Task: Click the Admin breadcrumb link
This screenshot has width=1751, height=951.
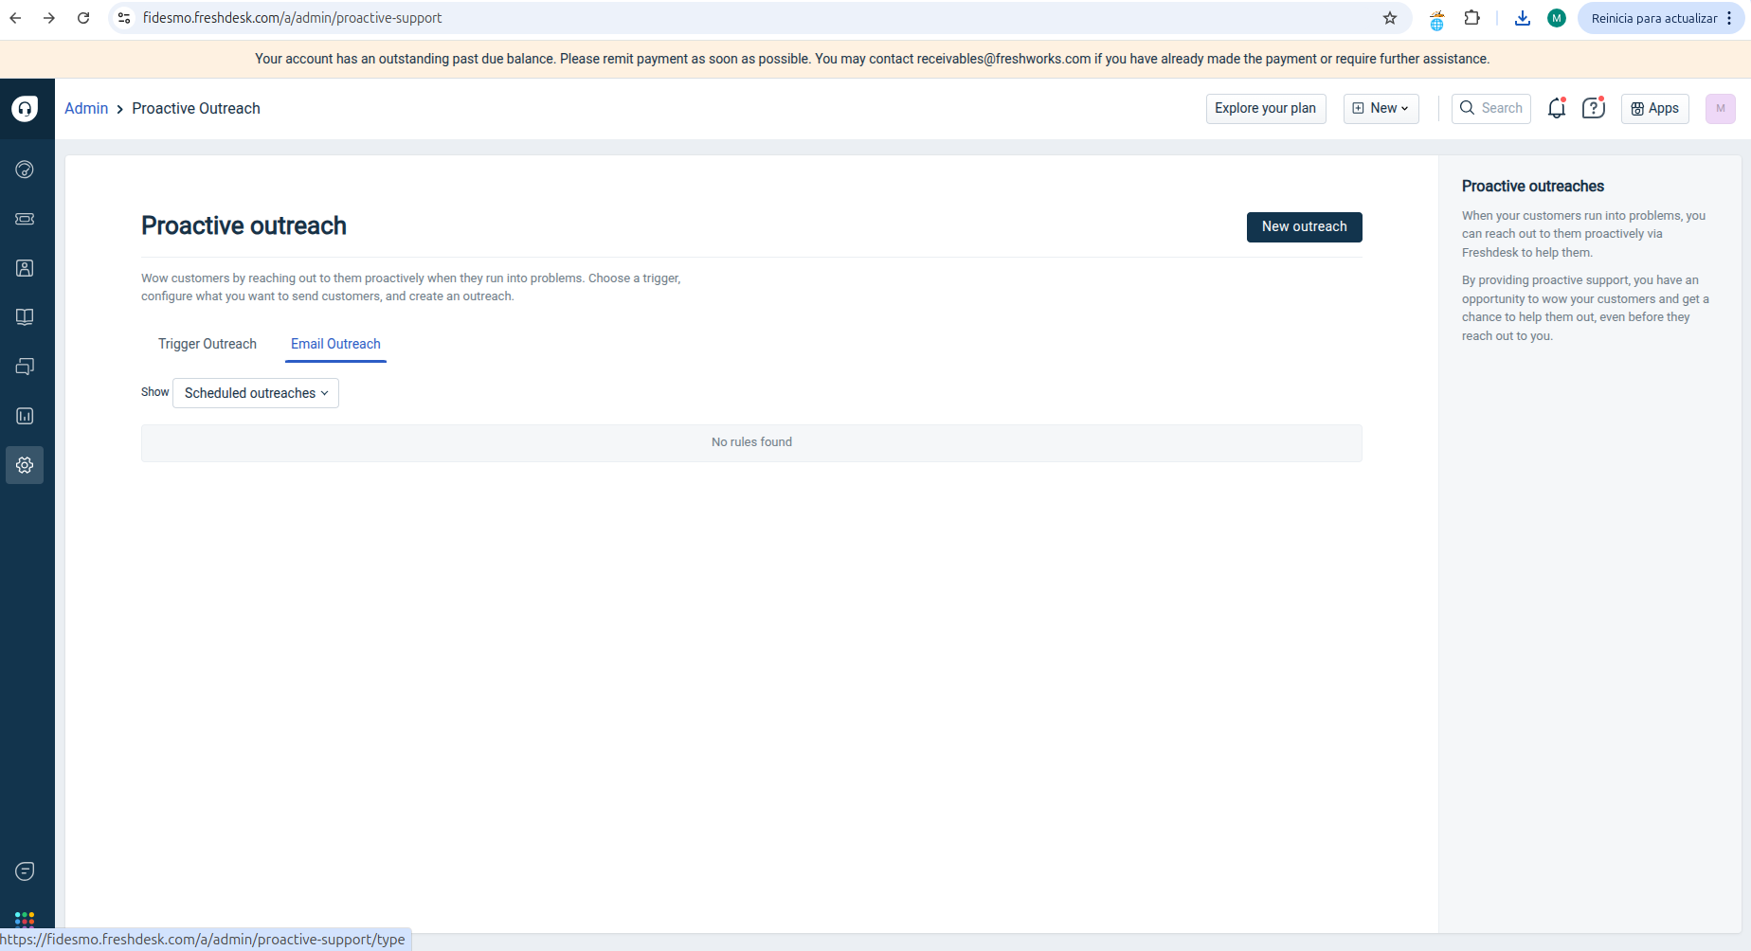Action: coord(86,108)
